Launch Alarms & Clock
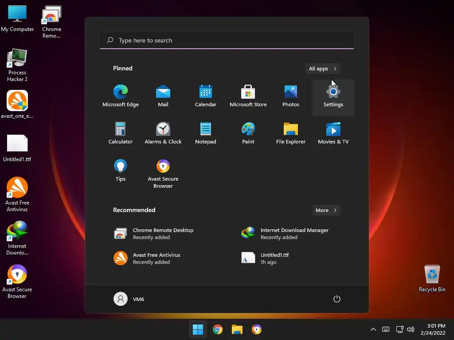The width and height of the screenshot is (454, 340). point(163,134)
